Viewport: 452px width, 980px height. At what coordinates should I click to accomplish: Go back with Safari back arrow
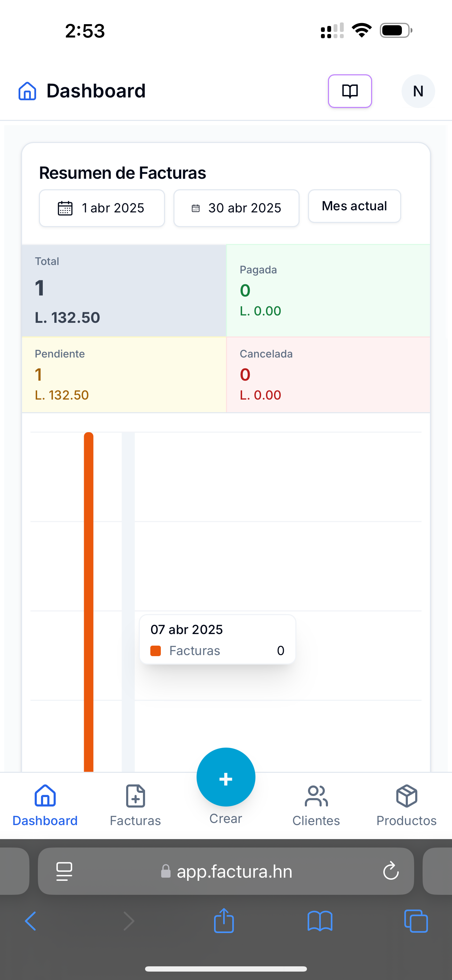30,921
